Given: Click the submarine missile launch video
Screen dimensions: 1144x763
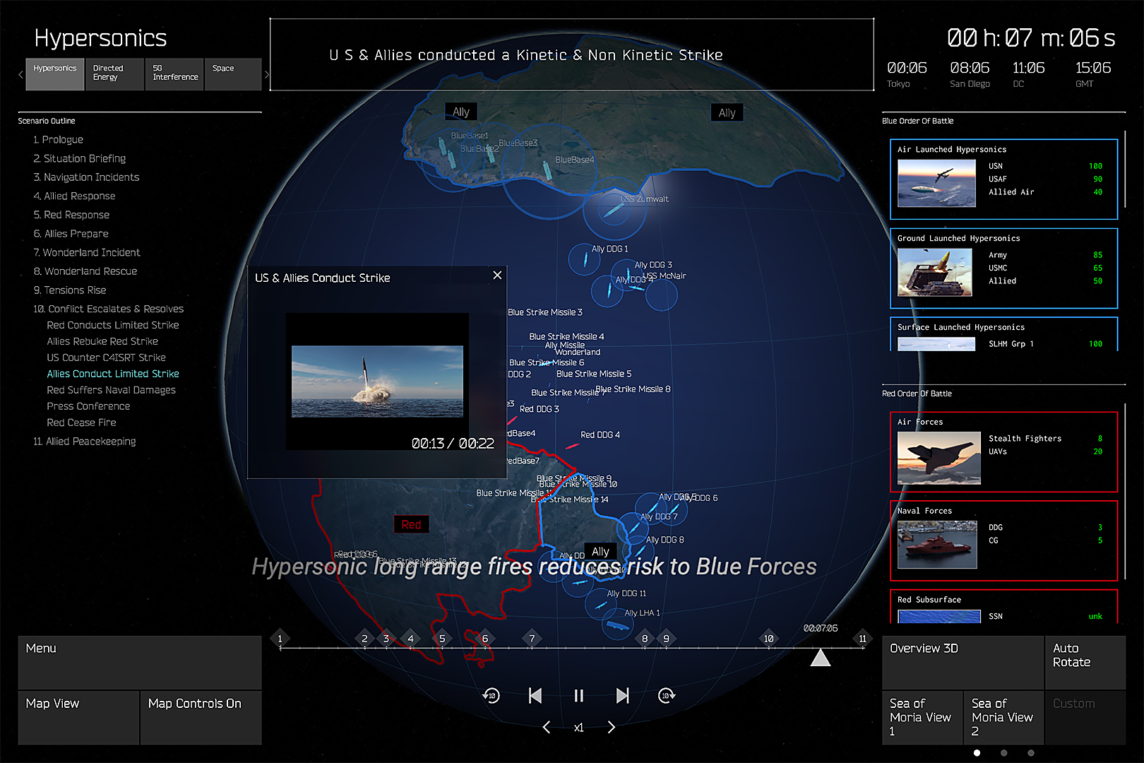Looking at the screenshot, I should point(377,381).
